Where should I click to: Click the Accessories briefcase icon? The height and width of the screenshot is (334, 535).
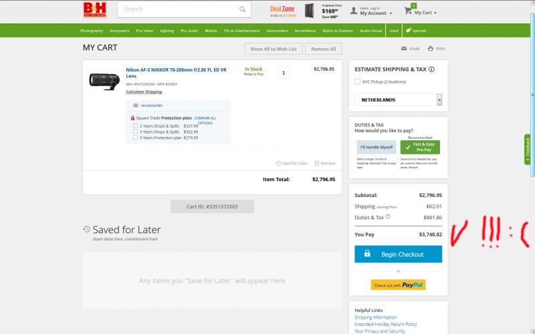pos(136,106)
